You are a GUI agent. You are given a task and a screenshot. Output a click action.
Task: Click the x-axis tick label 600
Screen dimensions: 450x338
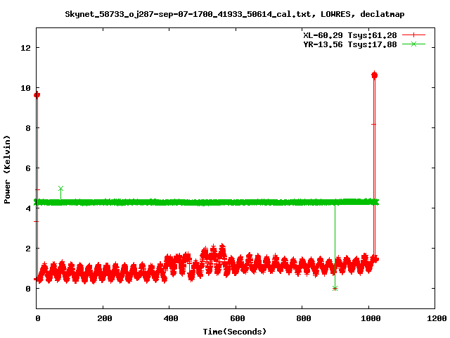coord(238,318)
